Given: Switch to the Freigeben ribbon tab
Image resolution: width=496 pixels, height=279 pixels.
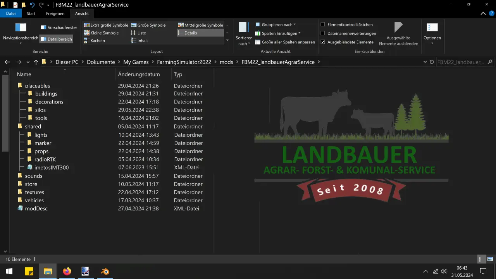Looking at the screenshot, I should click(55, 14).
